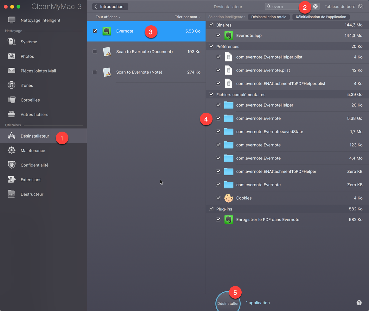
Task: Open the Autres fichiers icon
Action: click(x=11, y=114)
